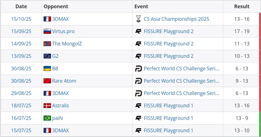Click the 17 - 19 result against Virtus.pro
This screenshot has width=261, height=137.
pos(242,32)
